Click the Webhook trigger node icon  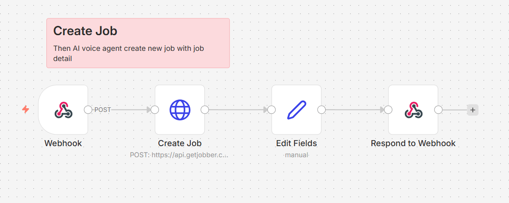point(63,110)
